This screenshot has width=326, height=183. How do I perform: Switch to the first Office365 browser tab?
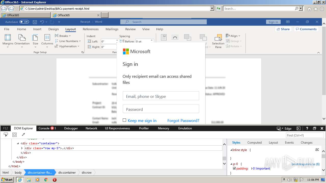click(25, 15)
